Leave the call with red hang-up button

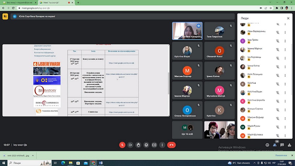click(x=171, y=145)
